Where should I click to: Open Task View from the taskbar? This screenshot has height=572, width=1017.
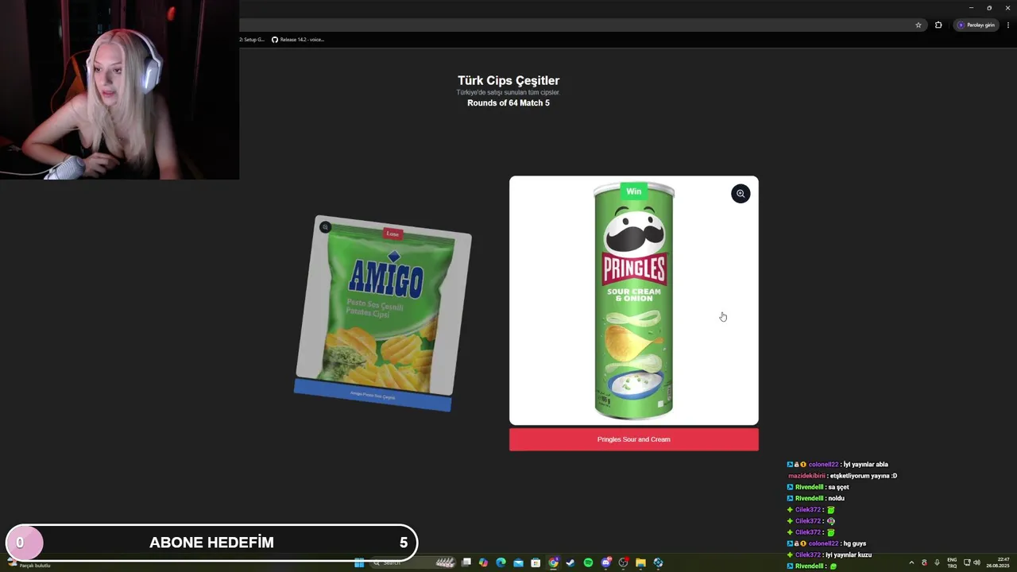coord(466,562)
